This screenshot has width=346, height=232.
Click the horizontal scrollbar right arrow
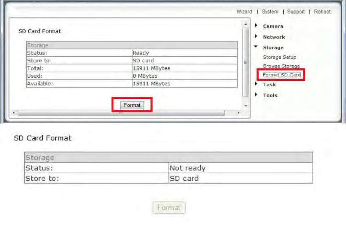tap(238, 113)
